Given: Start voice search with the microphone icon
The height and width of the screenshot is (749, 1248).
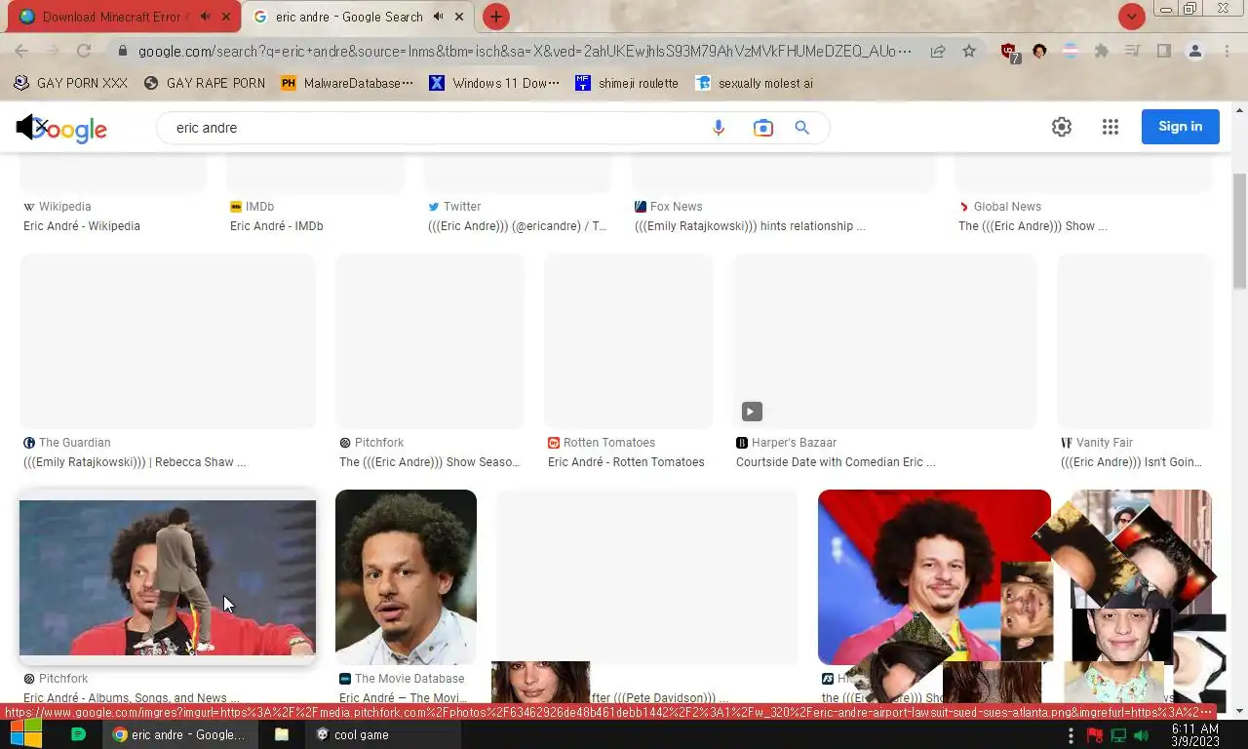Looking at the screenshot, I should pyautogui.click(x=719, y=128).
